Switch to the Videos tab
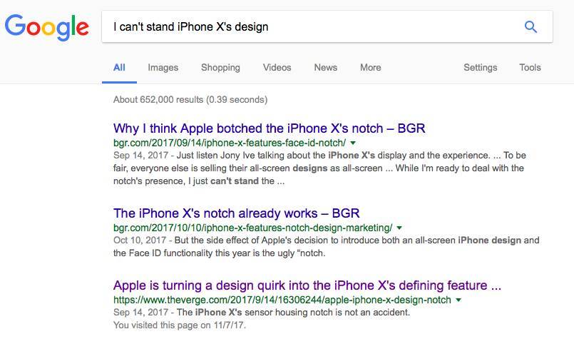This screenshot has width=574, height=339. pyautogui.click(x=277, y=68)
